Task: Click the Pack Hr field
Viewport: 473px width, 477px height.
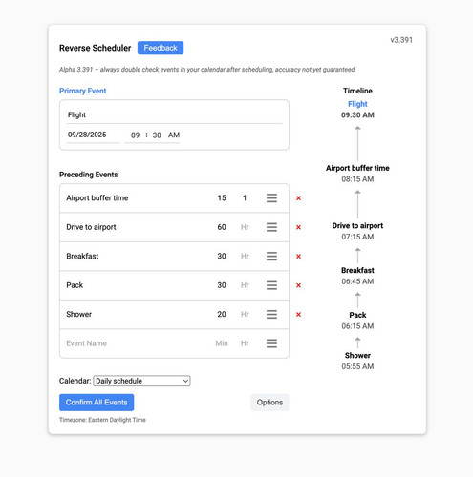Action: (x=245, y=285)
